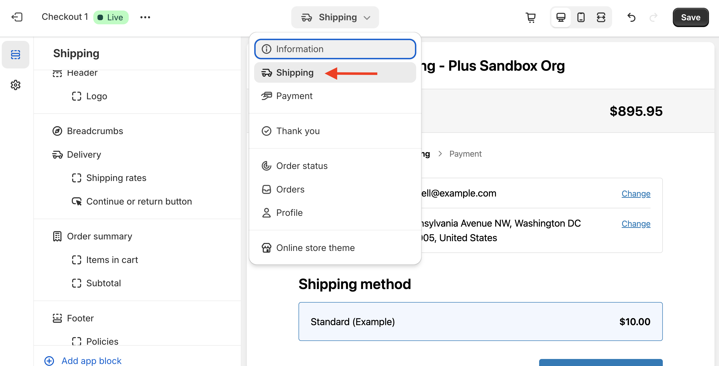Click the cart preview icon

(x=531, y=17)
